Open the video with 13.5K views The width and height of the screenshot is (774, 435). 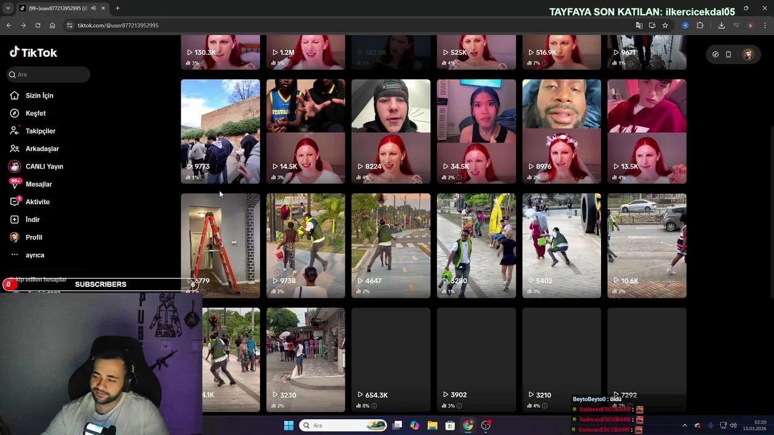coord(647,131)
